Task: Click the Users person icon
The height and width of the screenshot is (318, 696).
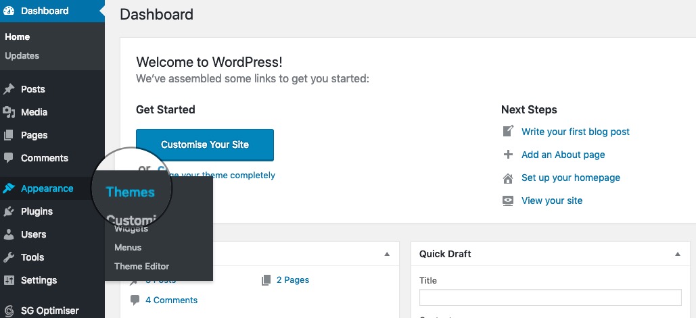Action: coord(9,234)
